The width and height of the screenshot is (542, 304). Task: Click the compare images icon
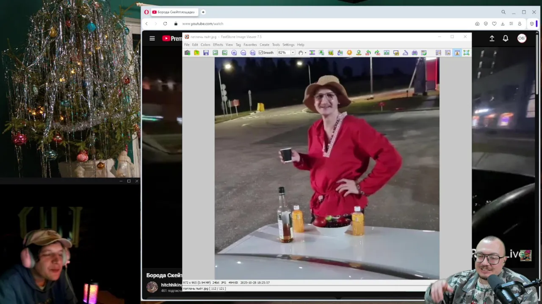(387, 53)
